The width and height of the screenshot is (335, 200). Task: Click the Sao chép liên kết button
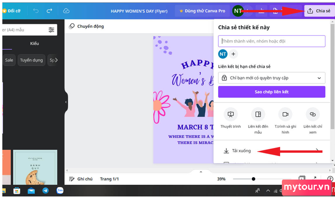tap(271, 92)
